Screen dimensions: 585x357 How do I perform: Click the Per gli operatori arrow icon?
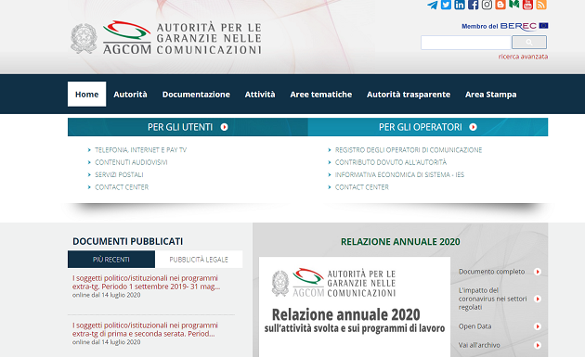coord(473,127)
